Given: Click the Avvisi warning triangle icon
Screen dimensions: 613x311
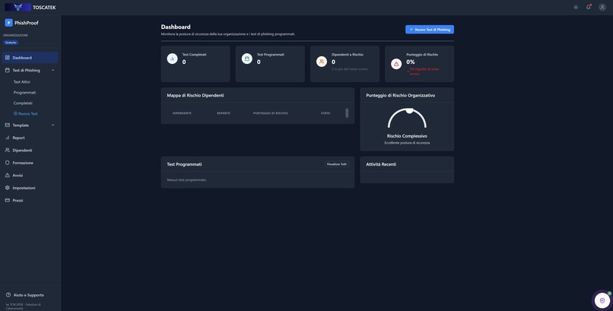Looking at the screenshot, I should tap(8, 175).
